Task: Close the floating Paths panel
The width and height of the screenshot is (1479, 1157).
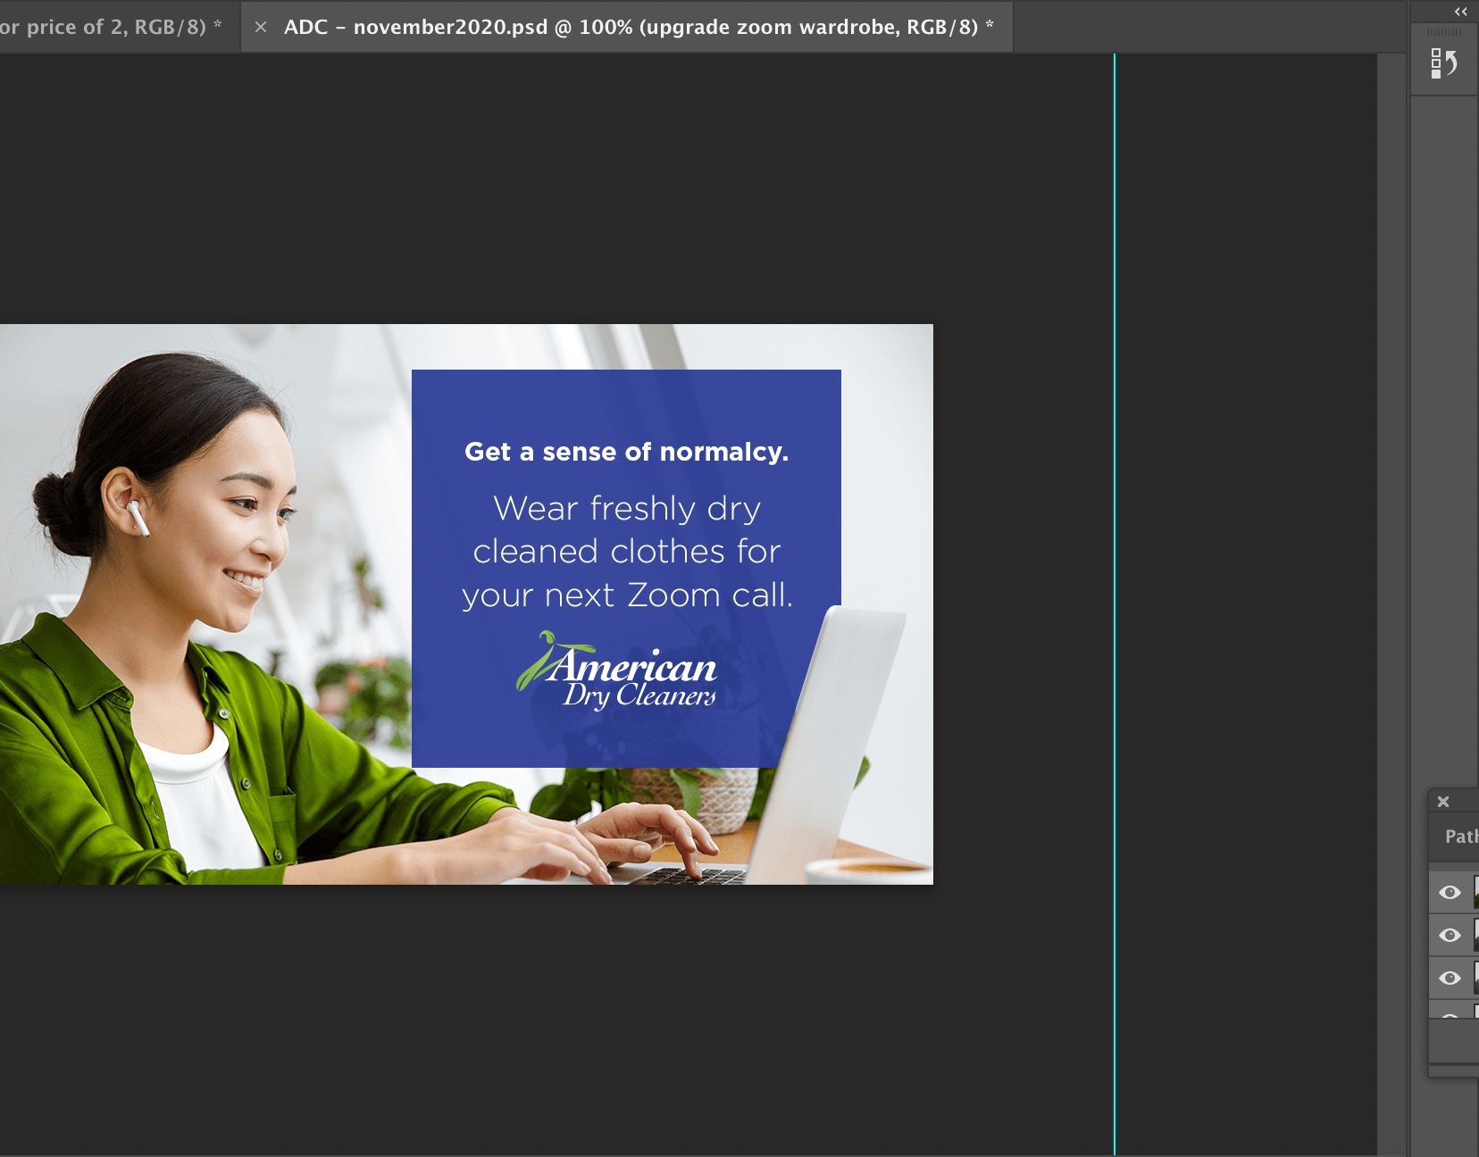Action: tap(1443, 802)
